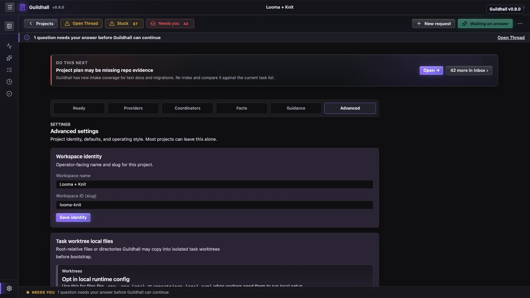Switch to the Coordinators tab
This screenshot has height=298, width=530.
[x=187, y=108]
